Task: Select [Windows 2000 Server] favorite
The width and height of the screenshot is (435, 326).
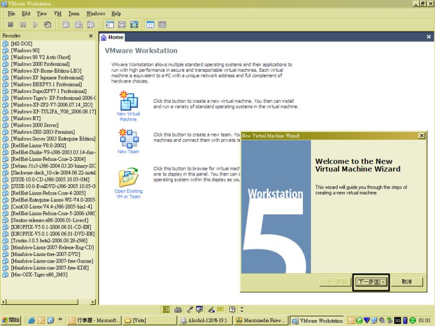Action: coord(35,125)
